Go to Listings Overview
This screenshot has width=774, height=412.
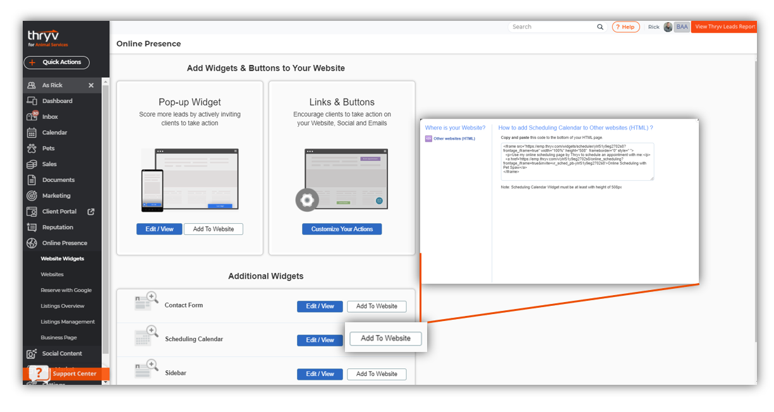click(63, 306)
